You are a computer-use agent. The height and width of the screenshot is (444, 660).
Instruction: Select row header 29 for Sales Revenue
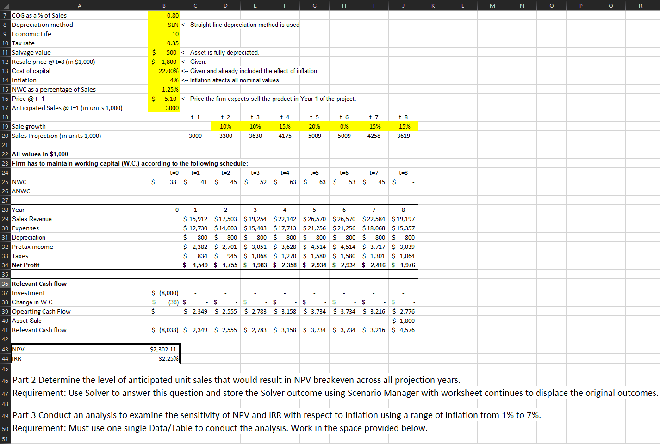pos(5,219)
